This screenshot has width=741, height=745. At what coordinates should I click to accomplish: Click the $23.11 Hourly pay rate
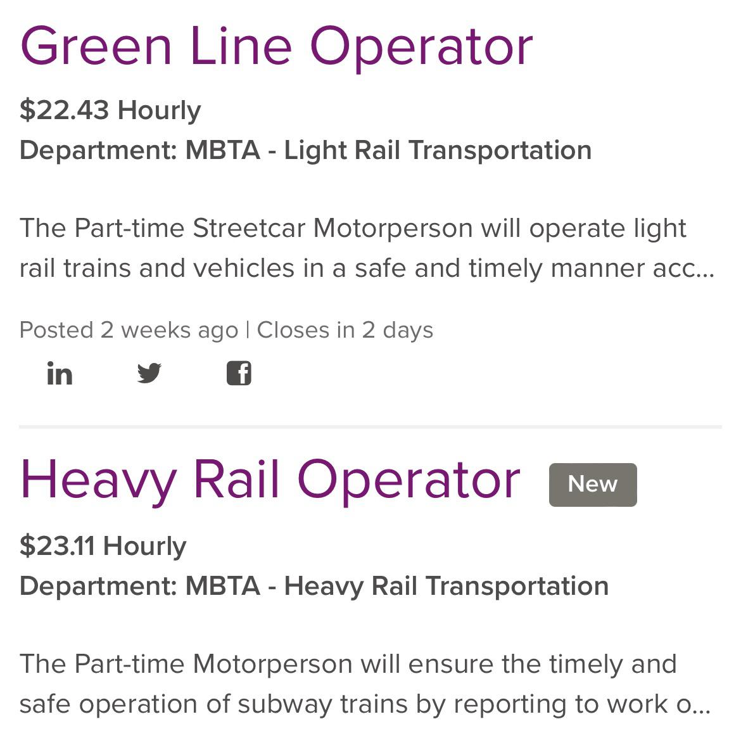(x=103, y=546)
